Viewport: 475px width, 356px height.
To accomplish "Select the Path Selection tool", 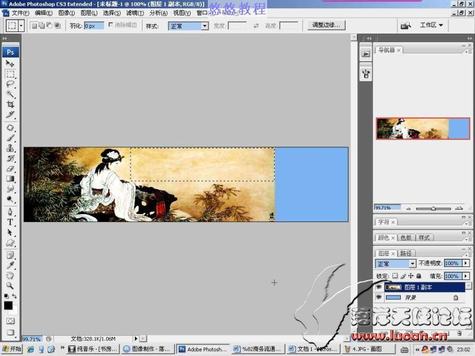I will (x=10, y=233).
